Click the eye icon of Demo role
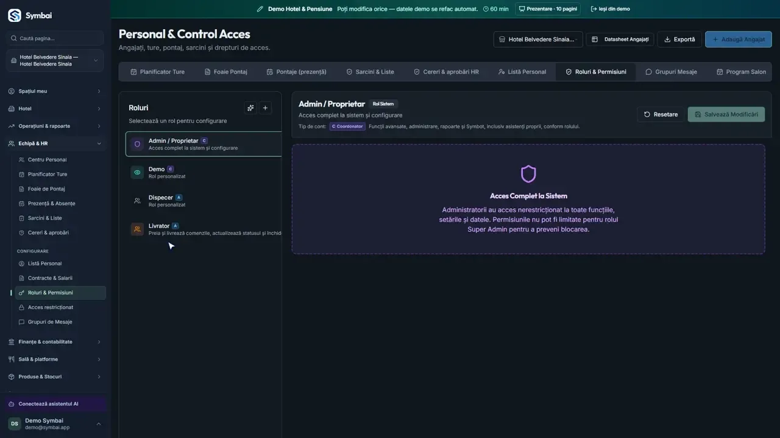780x438 pixels. point(137,173)
